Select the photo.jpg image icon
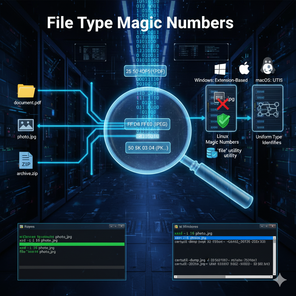 (x=26, y=125)
